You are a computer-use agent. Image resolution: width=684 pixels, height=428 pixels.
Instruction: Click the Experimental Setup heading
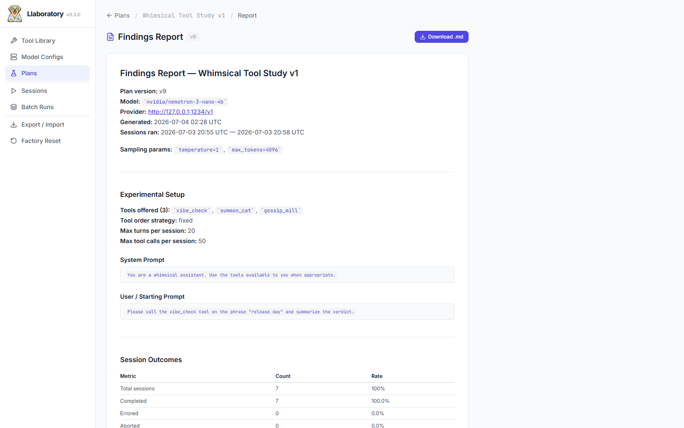152,194
